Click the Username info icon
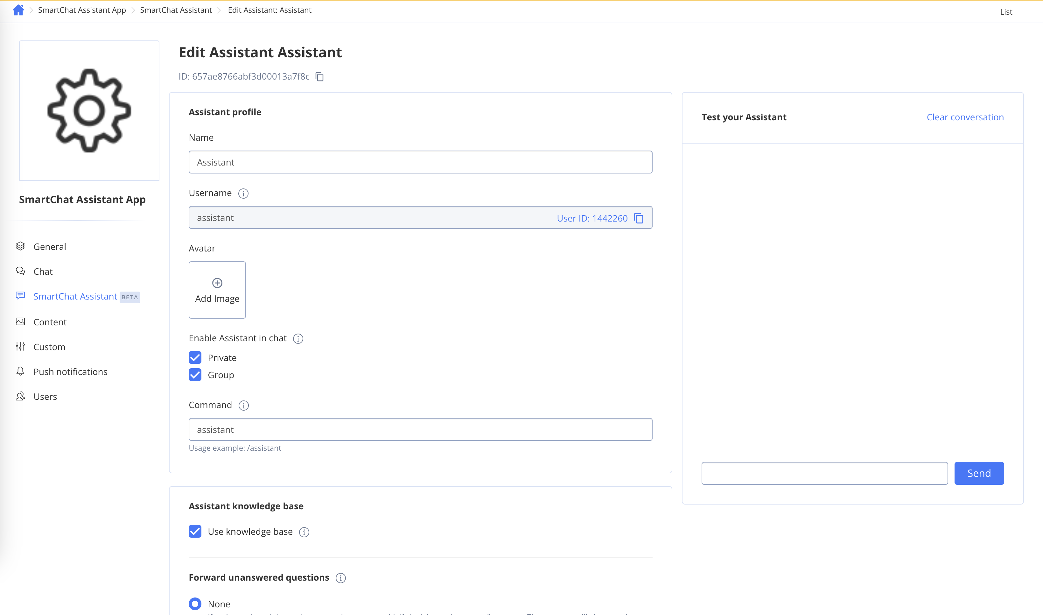The image size is (1043, 615). click(243, 194)
